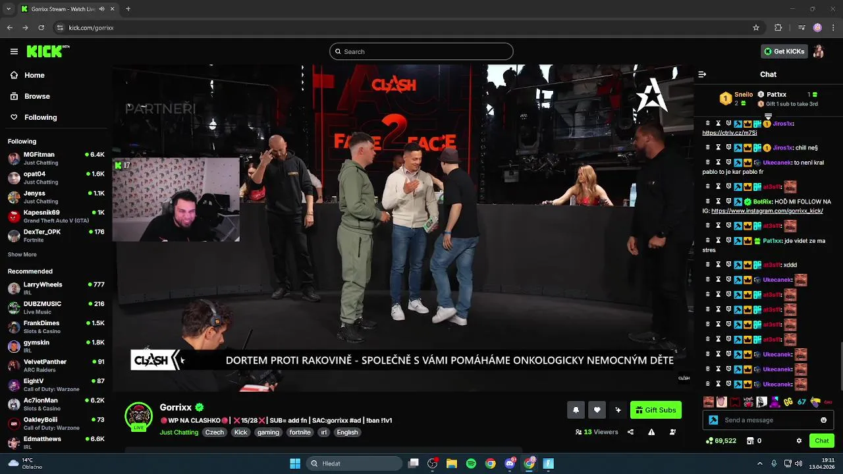Bookmark this page with star icon
This screenshot has width=843, height=474.
[x=756, y=28]
